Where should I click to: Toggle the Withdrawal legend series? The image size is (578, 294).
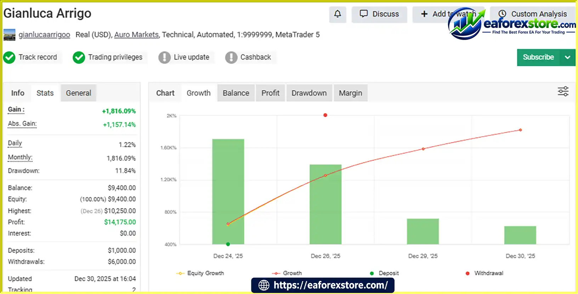pyautogui.click(x=484, y=273)
